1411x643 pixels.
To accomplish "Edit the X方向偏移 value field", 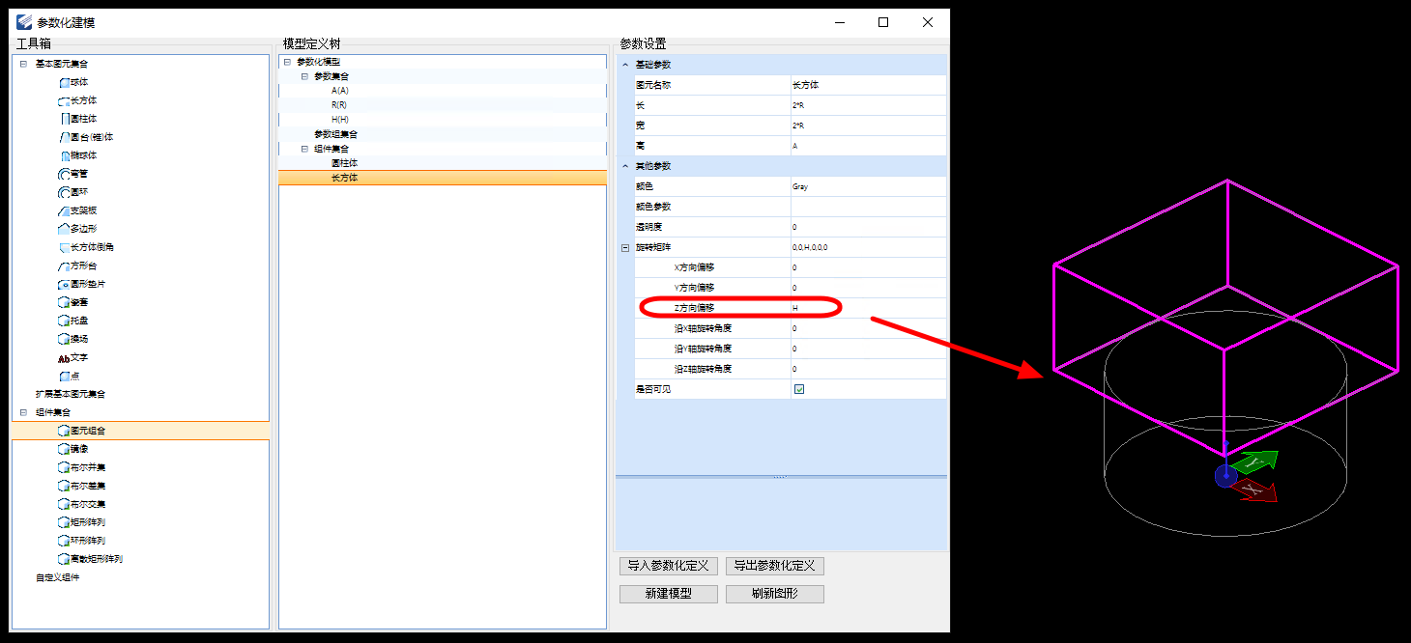I will (868, 267).
